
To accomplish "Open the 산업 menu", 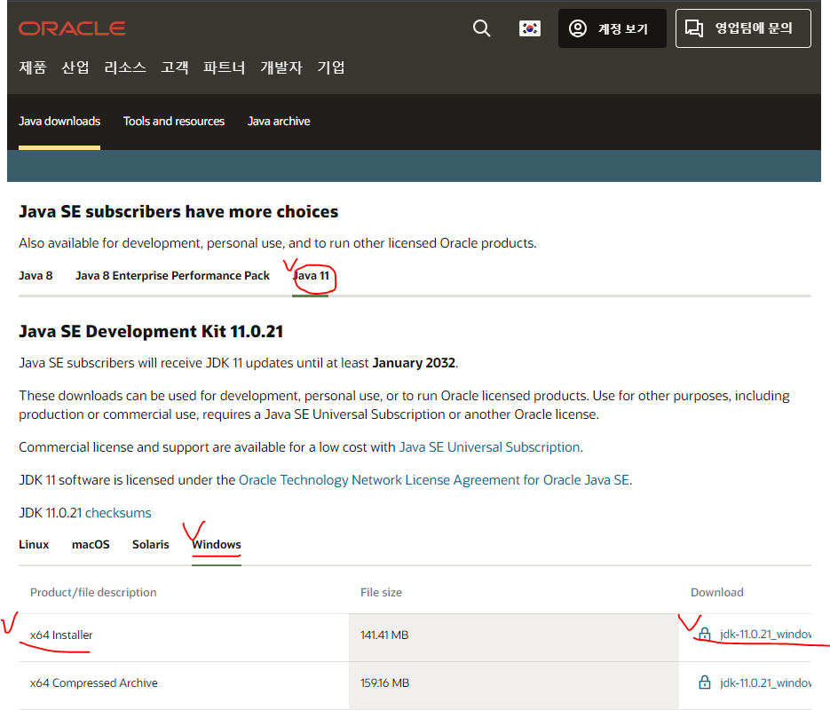I will (75, 67).
